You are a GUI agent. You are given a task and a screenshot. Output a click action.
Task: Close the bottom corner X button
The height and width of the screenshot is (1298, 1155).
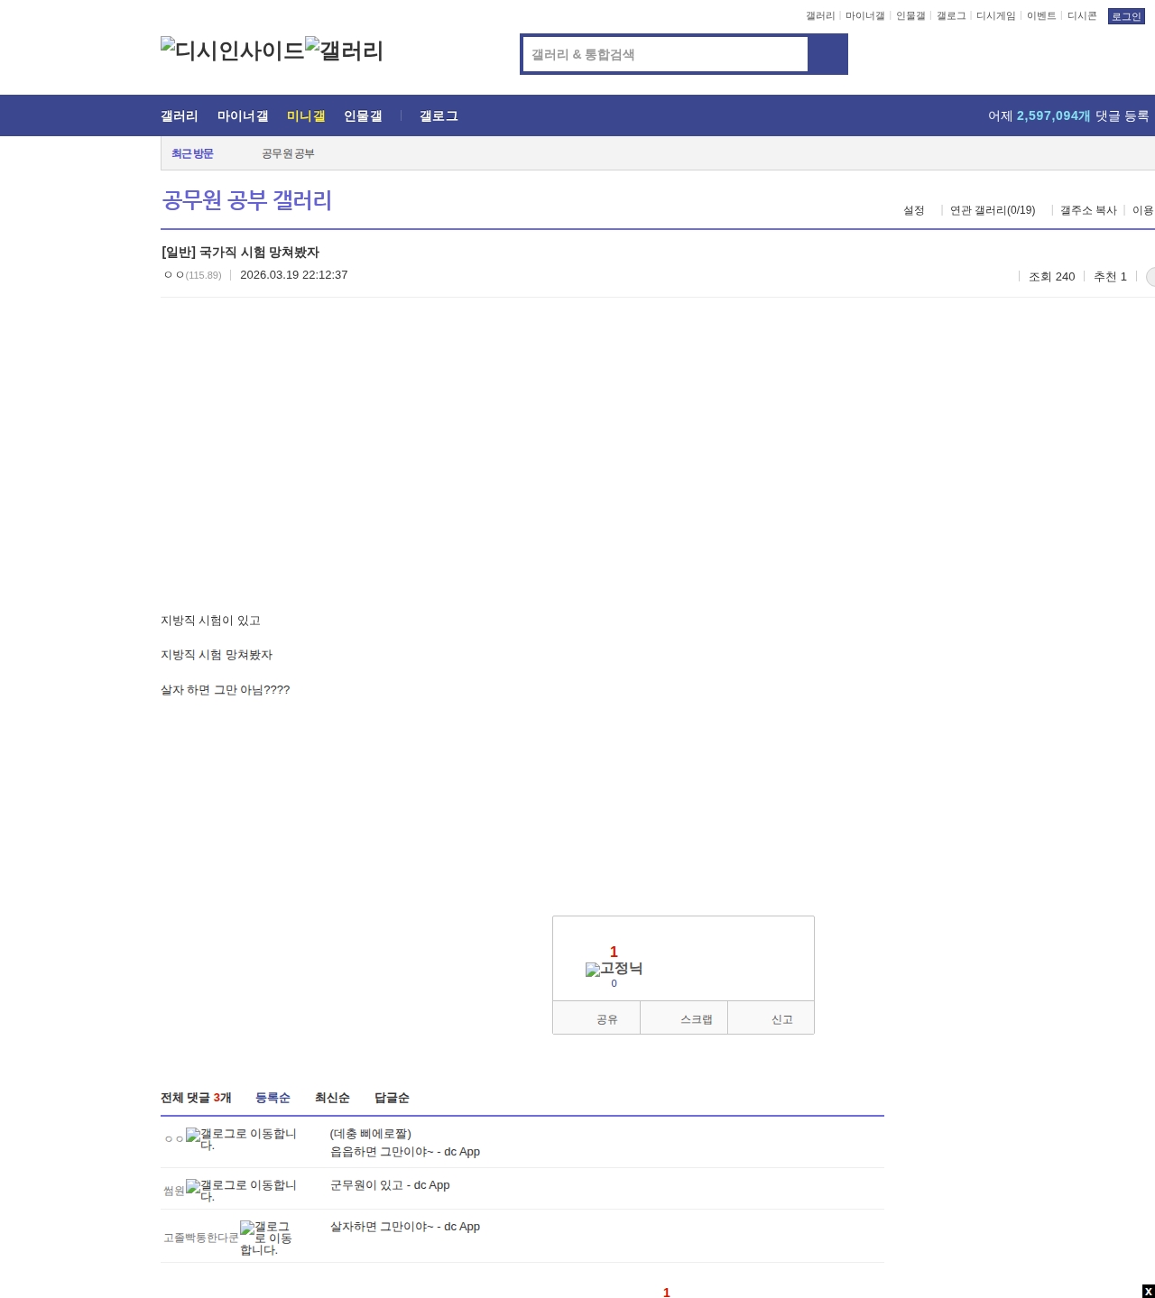[1148, 1291]
